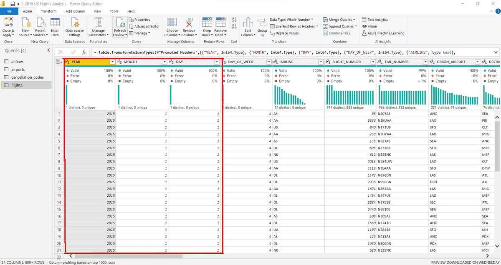Viewport: 501px width, 265px height.
Task: Toggle Use First Row as Headers
Action: (x=295, y=26)
